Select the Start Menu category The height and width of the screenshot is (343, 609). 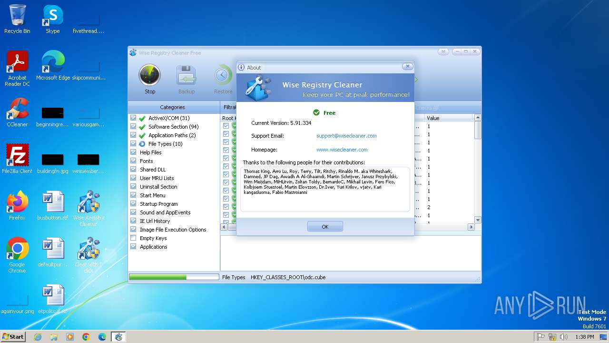tap(153, 195)
